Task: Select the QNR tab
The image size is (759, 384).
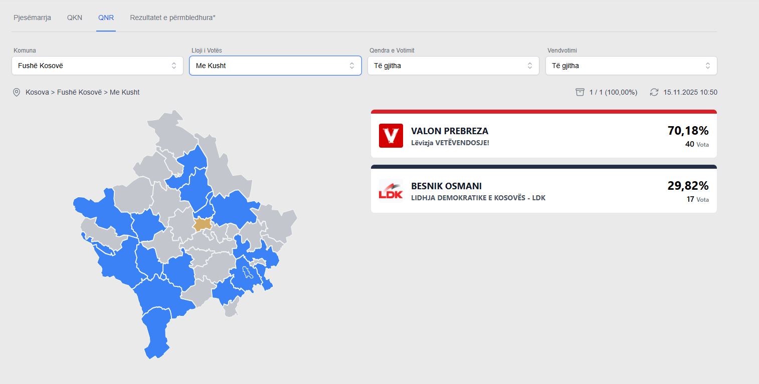Action: pyautogui.click(x=106, y=18)
